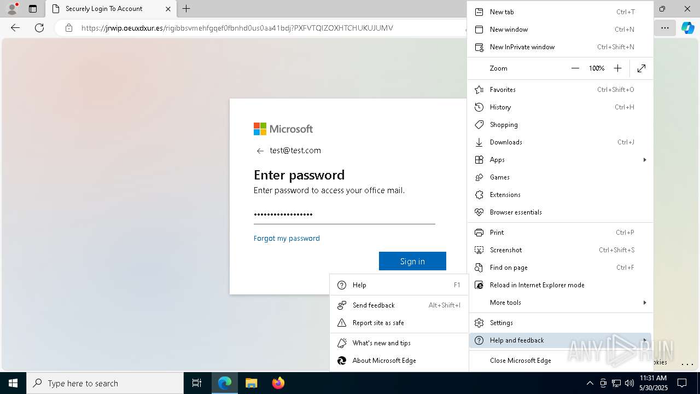Click the Extensions puzzle icon
The image size is (700, 394).
tap(479, 195)
